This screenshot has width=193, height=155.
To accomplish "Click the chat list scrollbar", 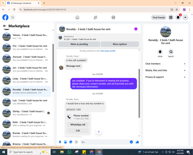I will pyautogui.click(x=53, y=68).
